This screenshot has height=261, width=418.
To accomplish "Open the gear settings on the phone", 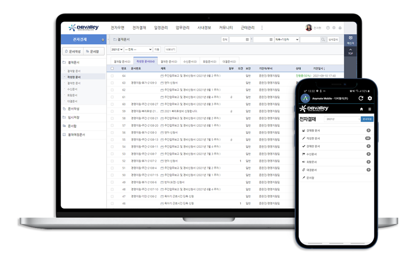I will [x=370, y=98].
